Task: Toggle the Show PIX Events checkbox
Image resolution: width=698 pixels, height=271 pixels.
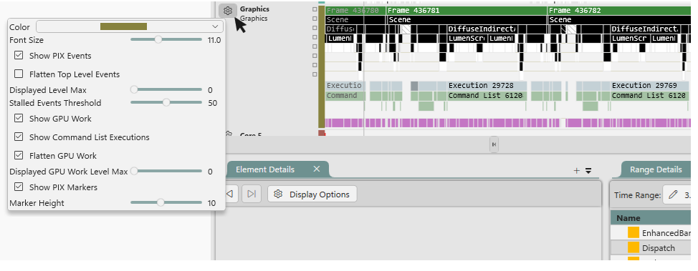Action: 19,56
